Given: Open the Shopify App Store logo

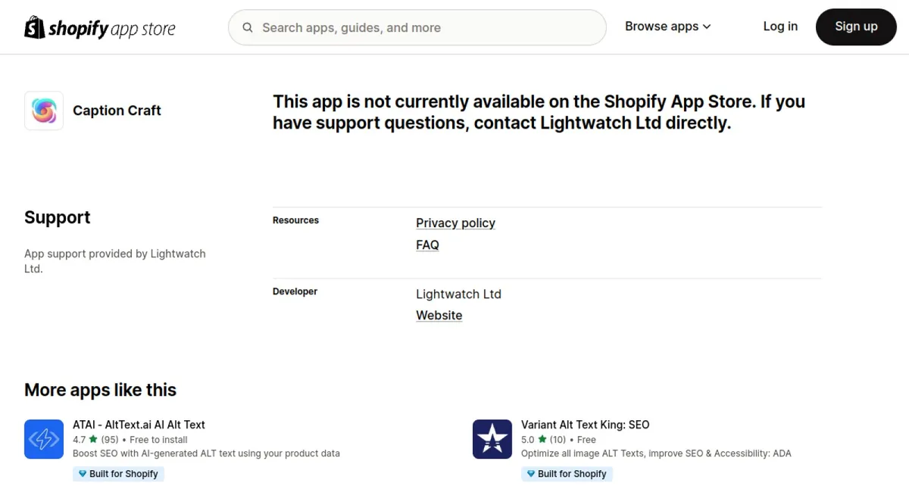Looking at the screenshot, I should click(100, 28).
